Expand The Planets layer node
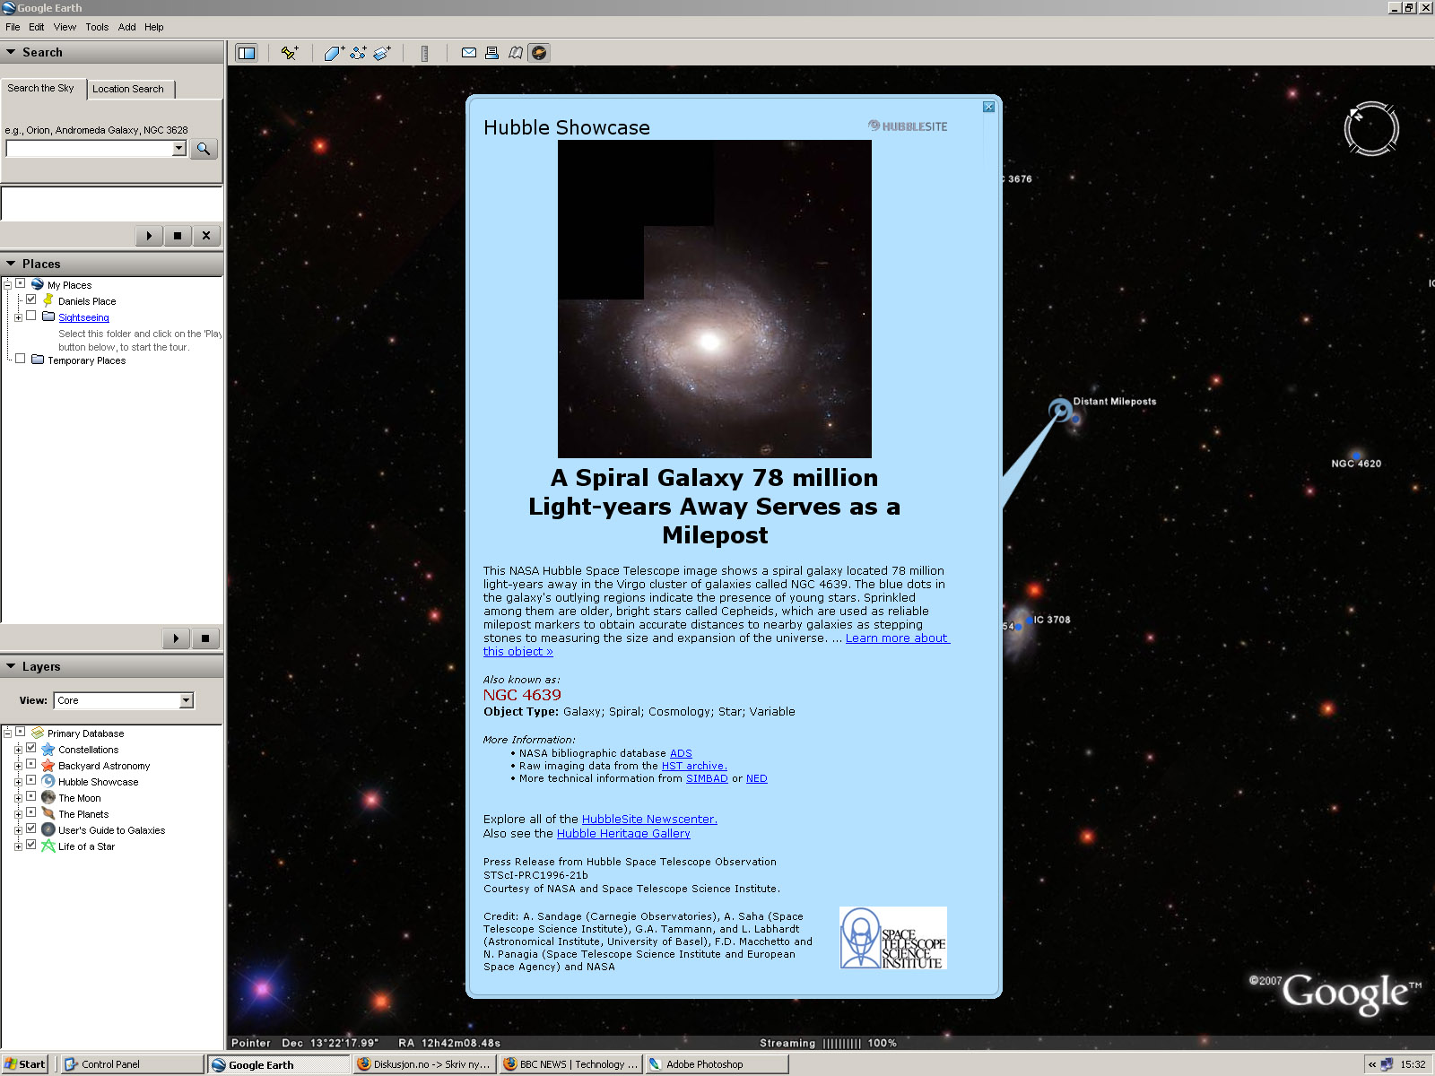This screenshot has width=1435, height=1076. pos(18,814)
